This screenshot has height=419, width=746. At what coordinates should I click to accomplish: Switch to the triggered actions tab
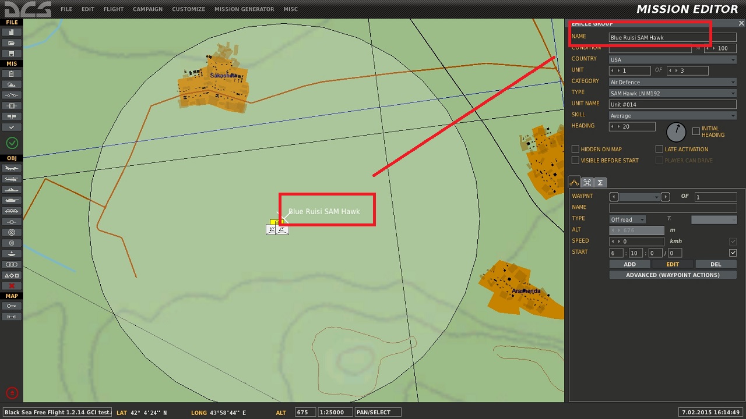pyautogui.click(x=587, y=183)
